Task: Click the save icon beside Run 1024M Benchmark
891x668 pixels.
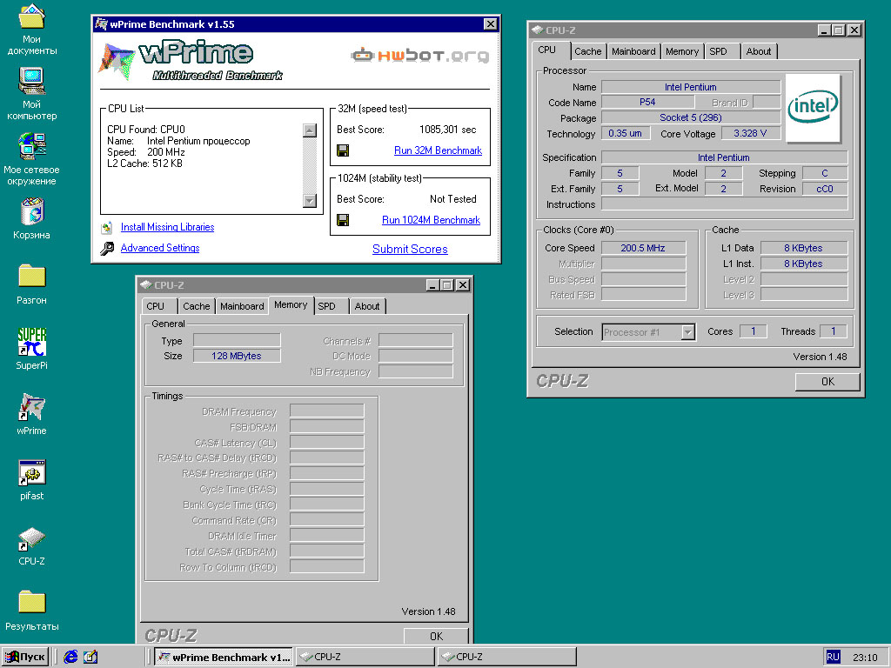Action: point(343,220)
